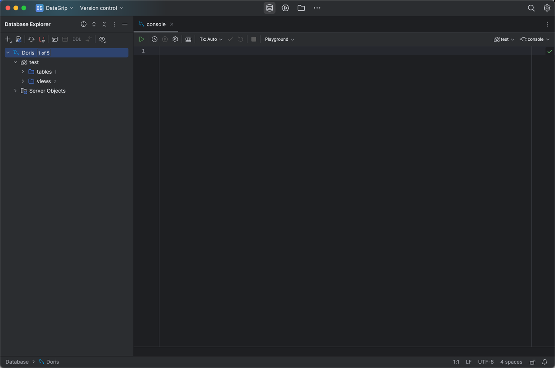Screen dimensions: 555x368
Task: Select the console editor tab
Action: point(156,24)
